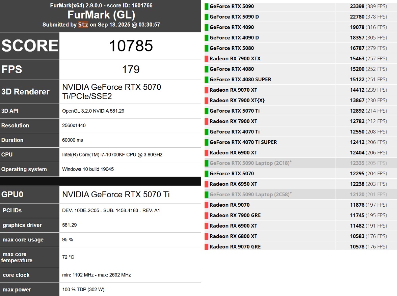397x296 pixels.
Task: Open GeForce RTX 5090 D ranking entry
Action: pos(234,17)
